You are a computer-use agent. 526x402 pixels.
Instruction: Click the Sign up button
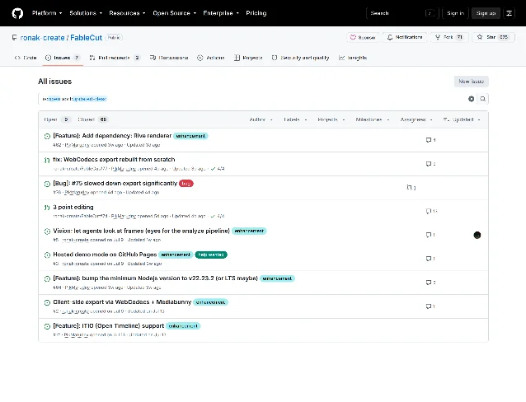[486, 13]
